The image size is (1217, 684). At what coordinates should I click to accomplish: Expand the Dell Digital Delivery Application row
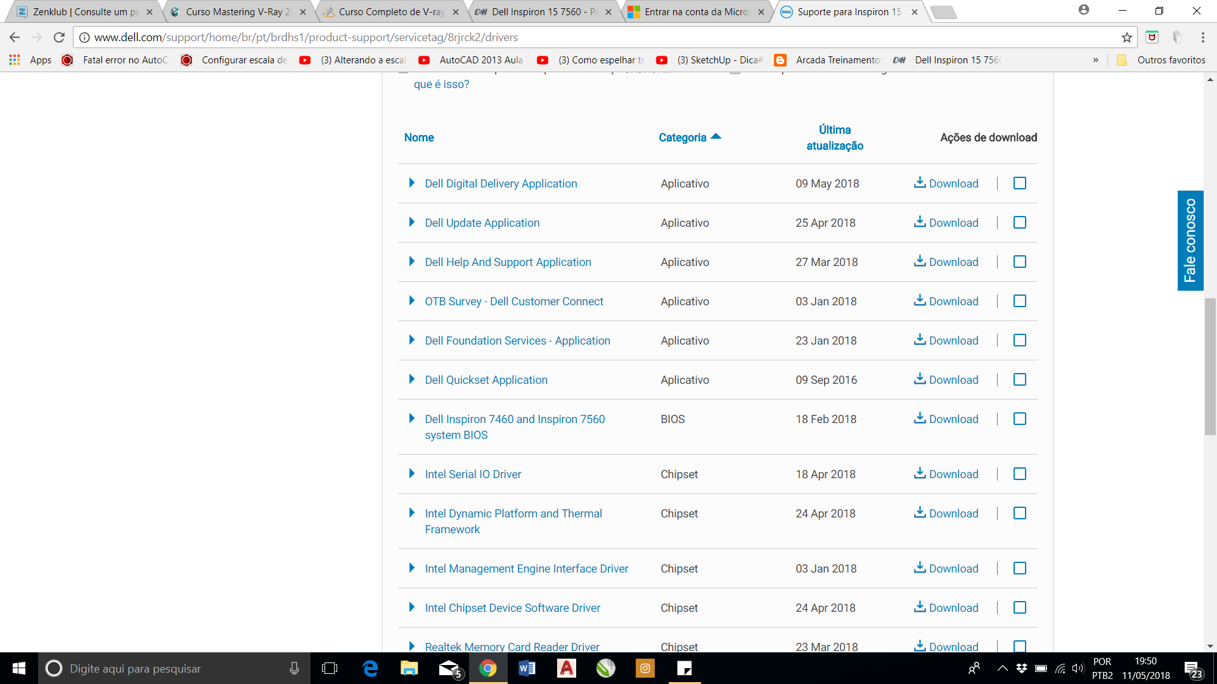click(x=412, y=182)
